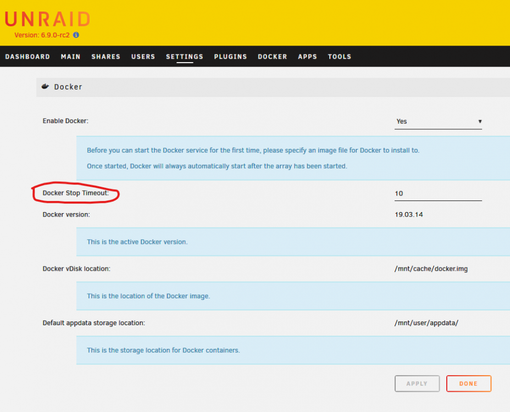Click the Apply button
510x412 pixels.
tap(417, 384)
